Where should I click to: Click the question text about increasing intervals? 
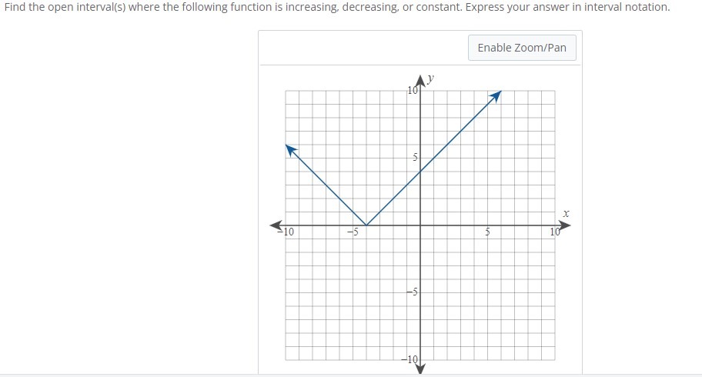(x=337, y=7)
